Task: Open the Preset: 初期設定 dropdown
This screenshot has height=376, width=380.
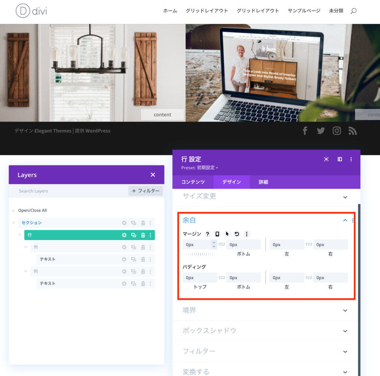Action: (x=200, y=168)
